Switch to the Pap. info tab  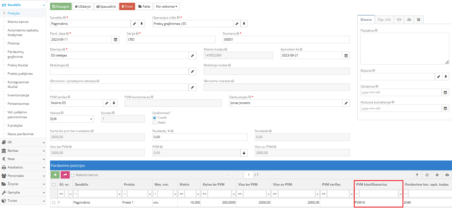(x=384, y=20)
